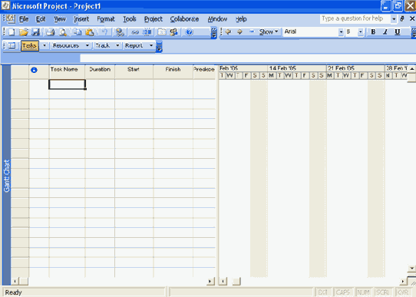Open Project Guide toolbar options chevron
Screen dimensions: 416x297
pos(159,46)
